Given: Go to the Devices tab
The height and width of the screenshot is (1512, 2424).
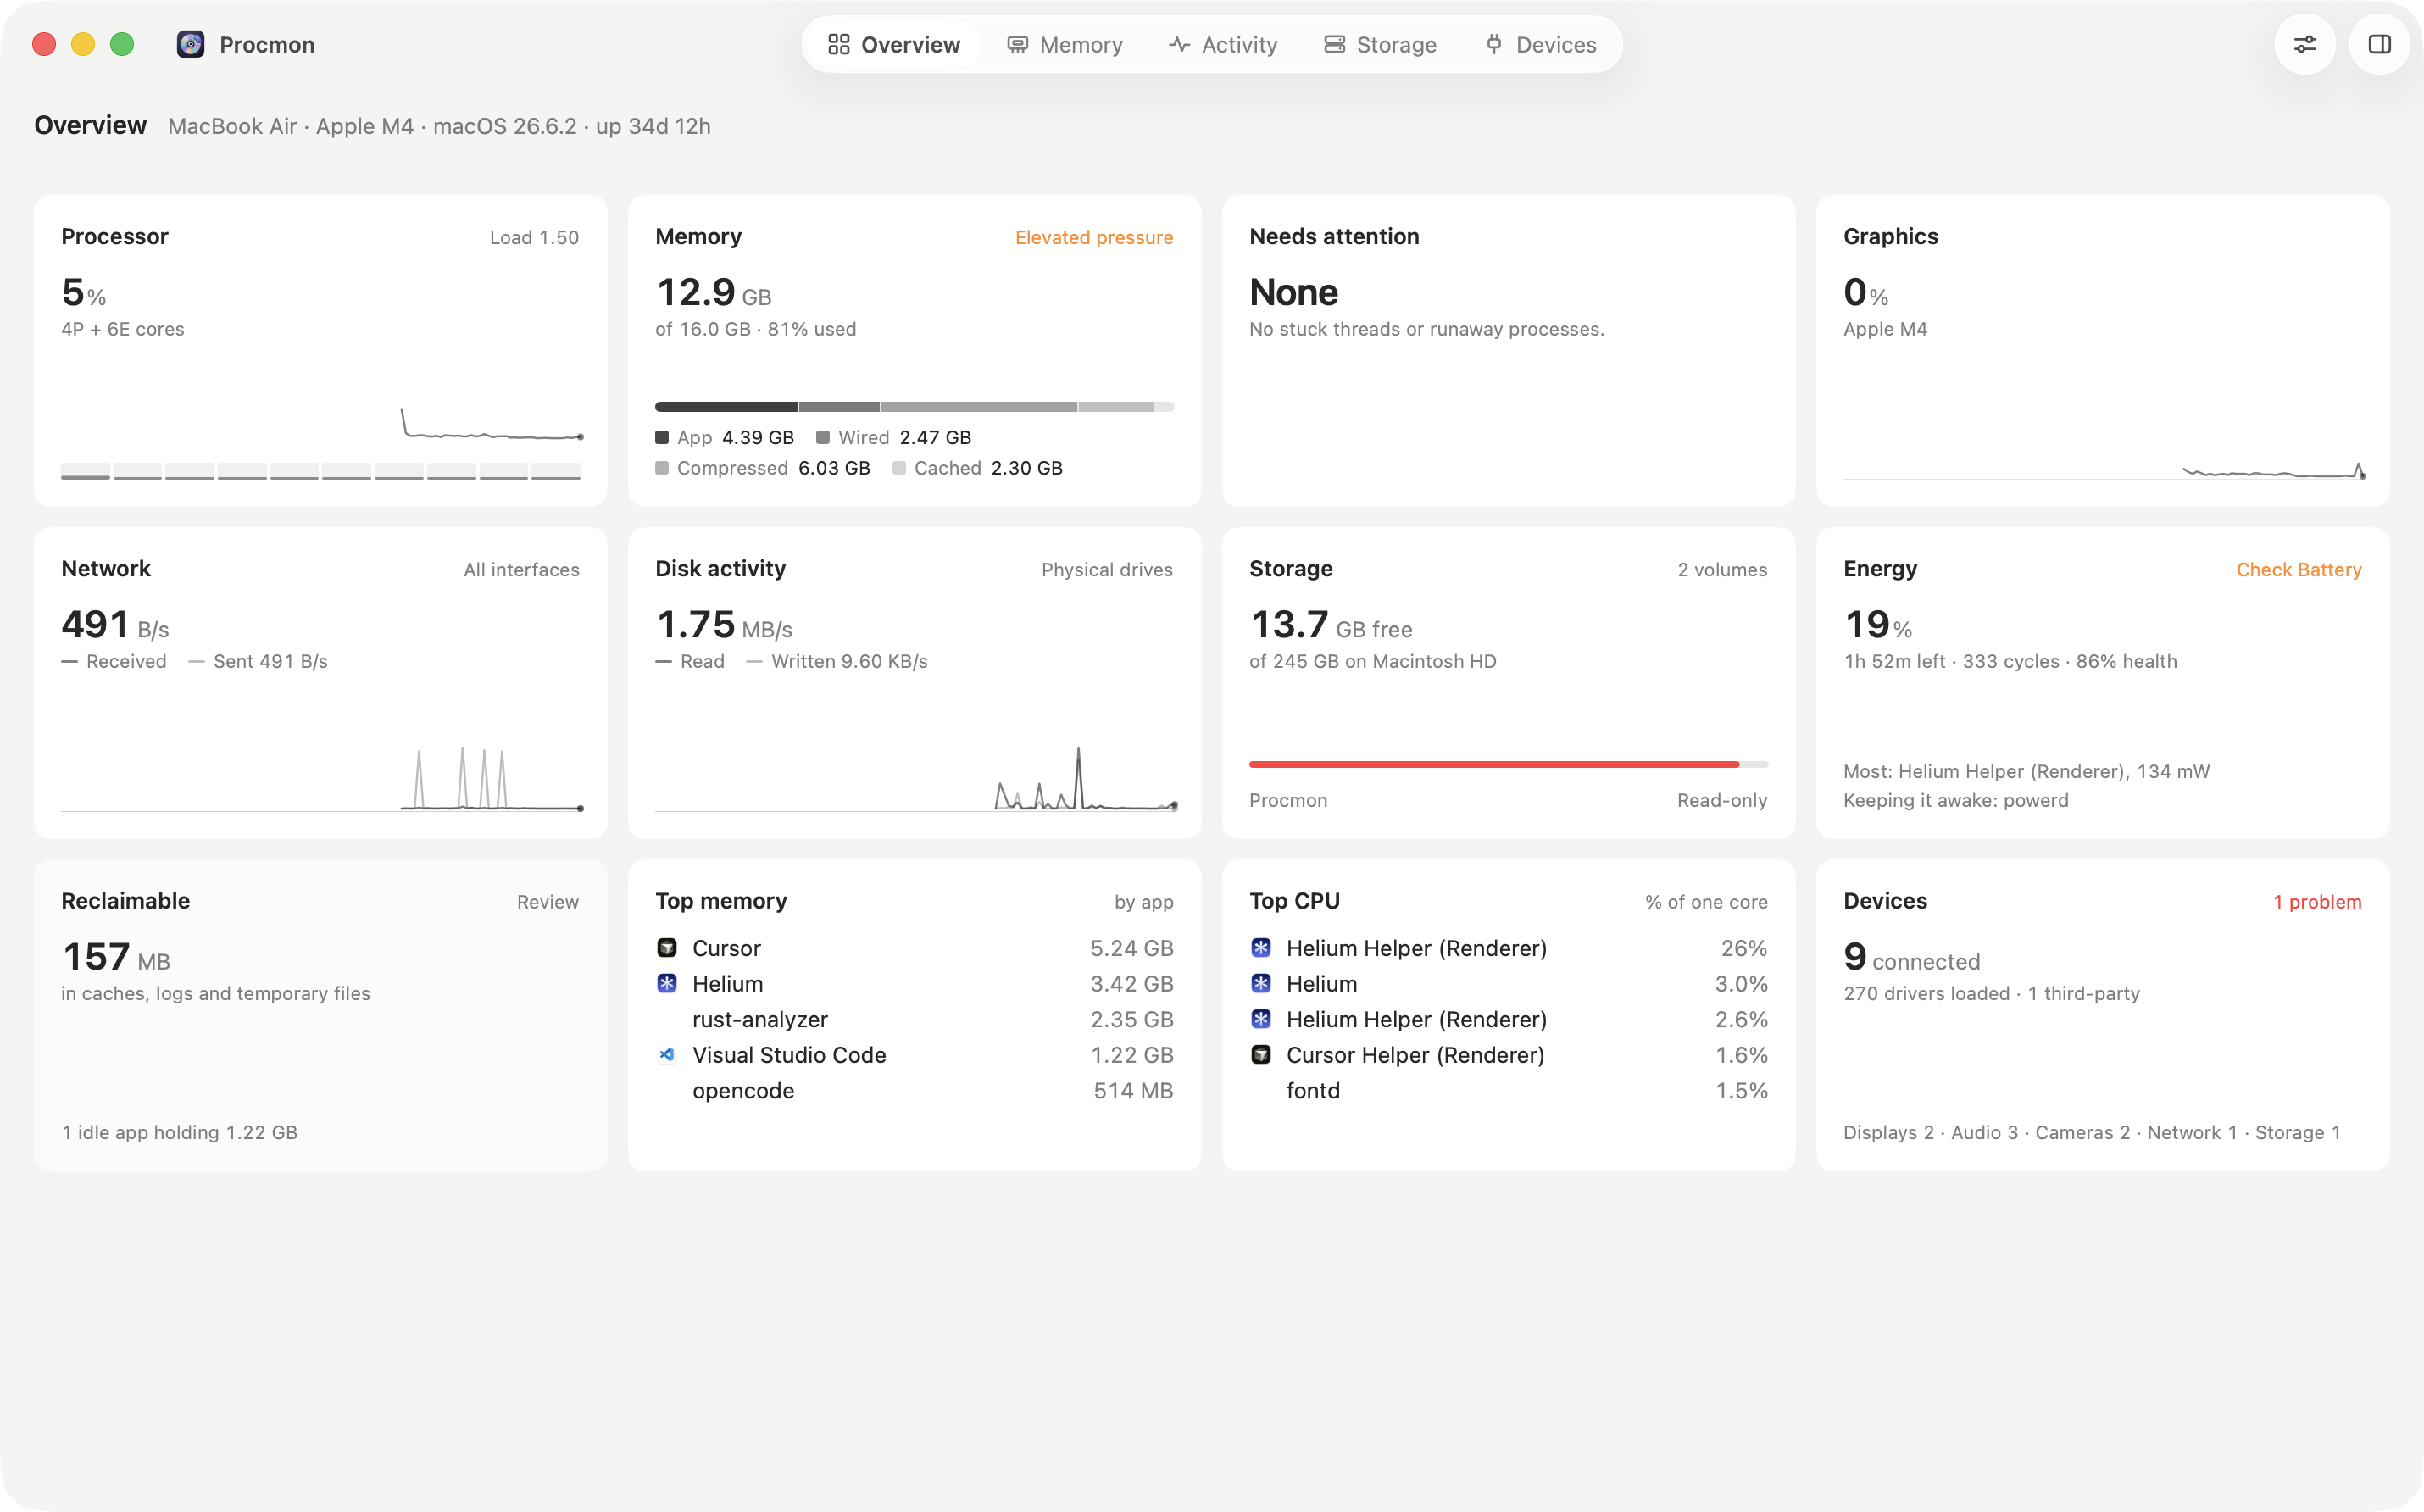Looking at the screenshot, I should (1540, 44).
